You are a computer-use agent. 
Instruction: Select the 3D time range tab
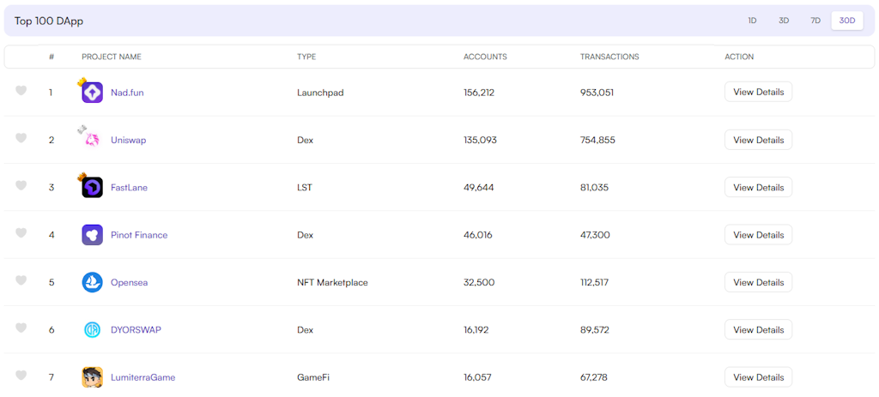[x=784, y=21]
